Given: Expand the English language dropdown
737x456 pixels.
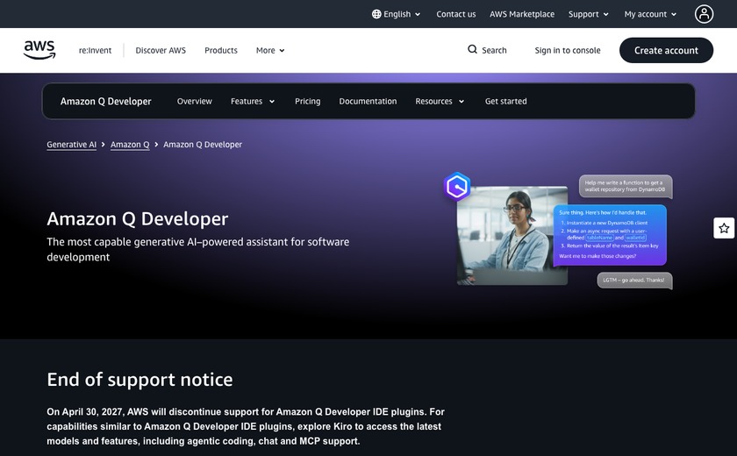Looking at the screenshot, I should [x=397, y=14].
